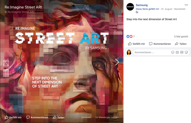Open the '3 Mal geteilt' shares list

[x=181, y=36]
